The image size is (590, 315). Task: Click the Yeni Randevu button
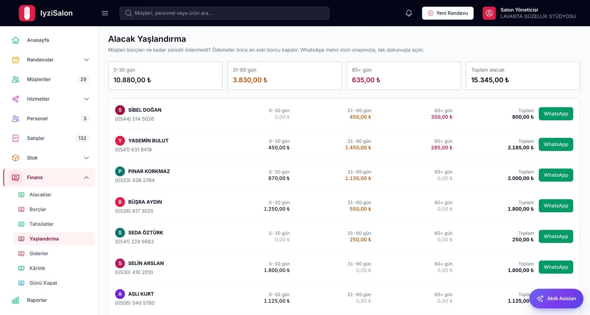[448, 13]
